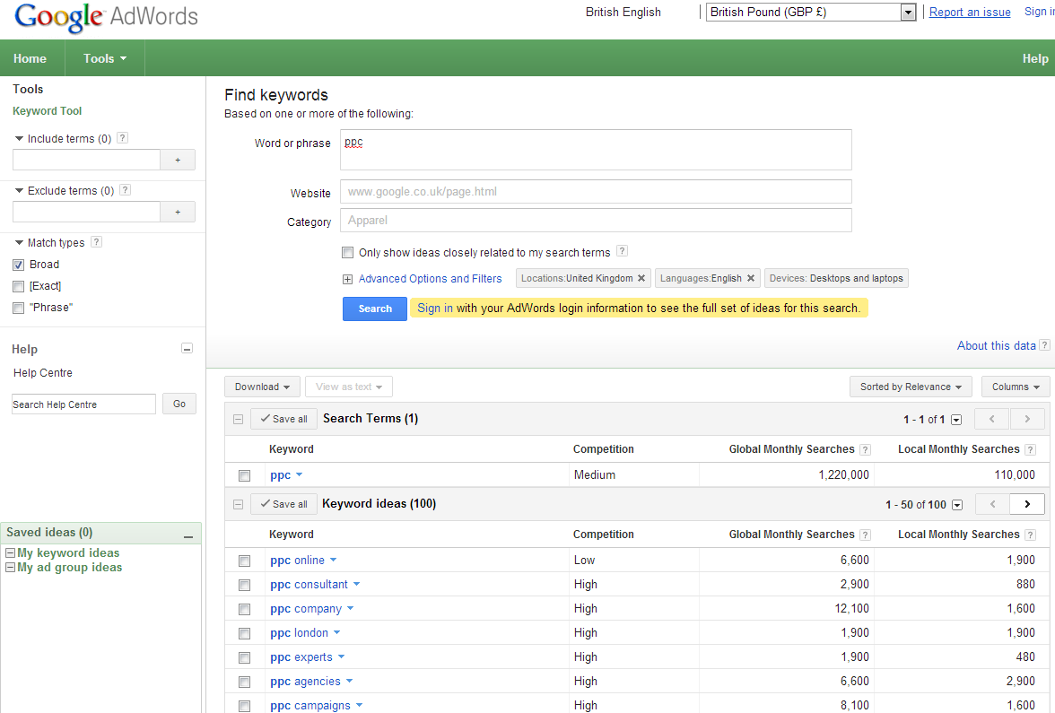This screenshot has height=713, width=1055.
Task: Minimize the Saved ideas panel
Action: (x=188, y=535)
